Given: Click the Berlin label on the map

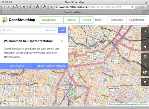Looking at the screenshot, I should pos(88,52).
